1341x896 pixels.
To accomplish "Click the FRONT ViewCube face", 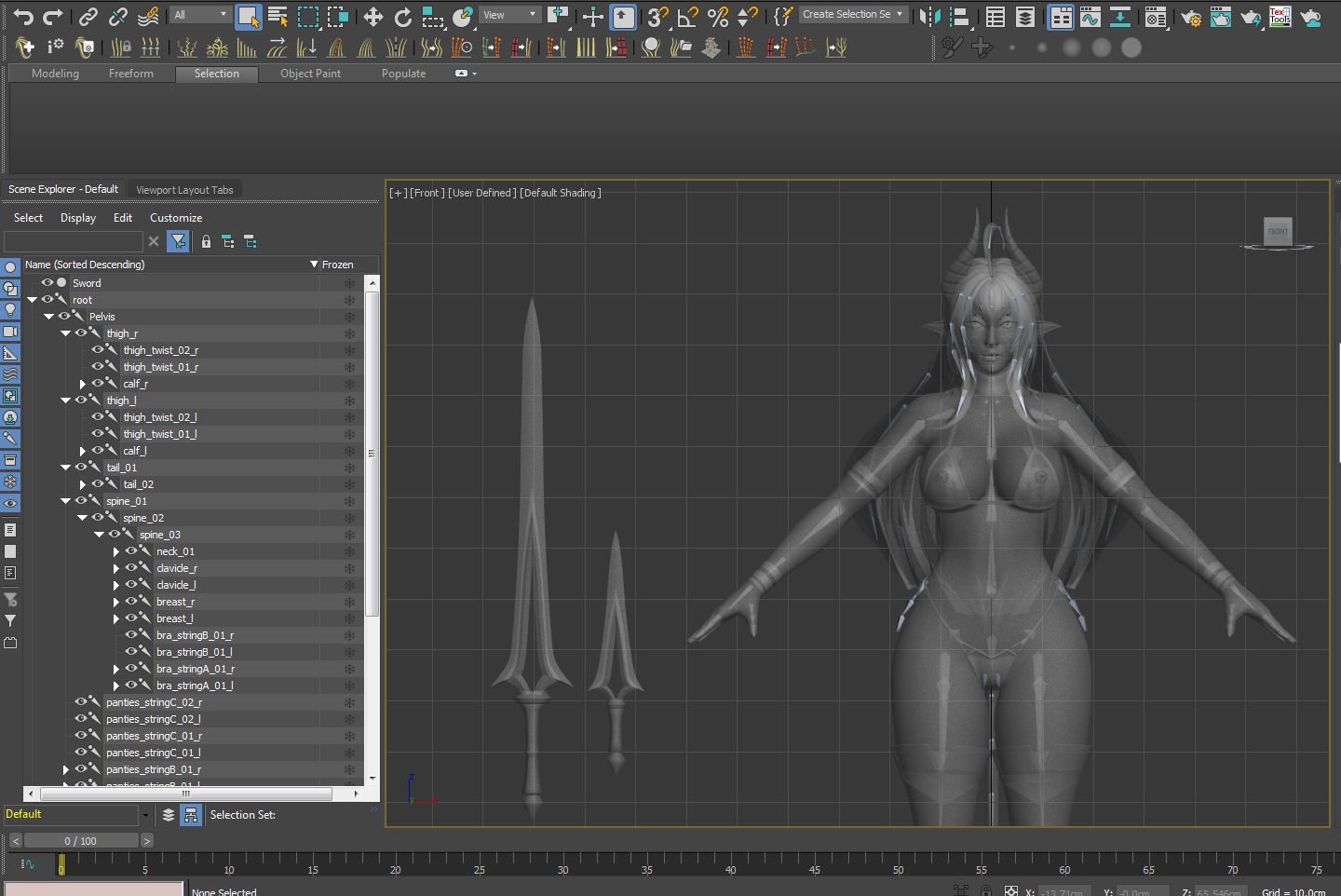I will pos(1278,231).
